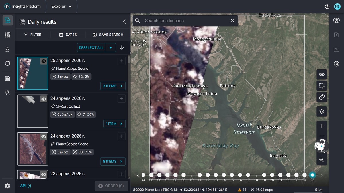Select the area selection tool icon
Viewport: 344px width, 193px height.
coord(322,86)
